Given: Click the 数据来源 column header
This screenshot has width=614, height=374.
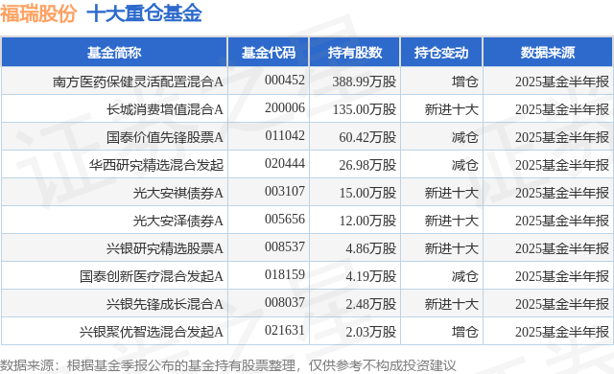Looking at the screenshot, I should pos(548,52).
